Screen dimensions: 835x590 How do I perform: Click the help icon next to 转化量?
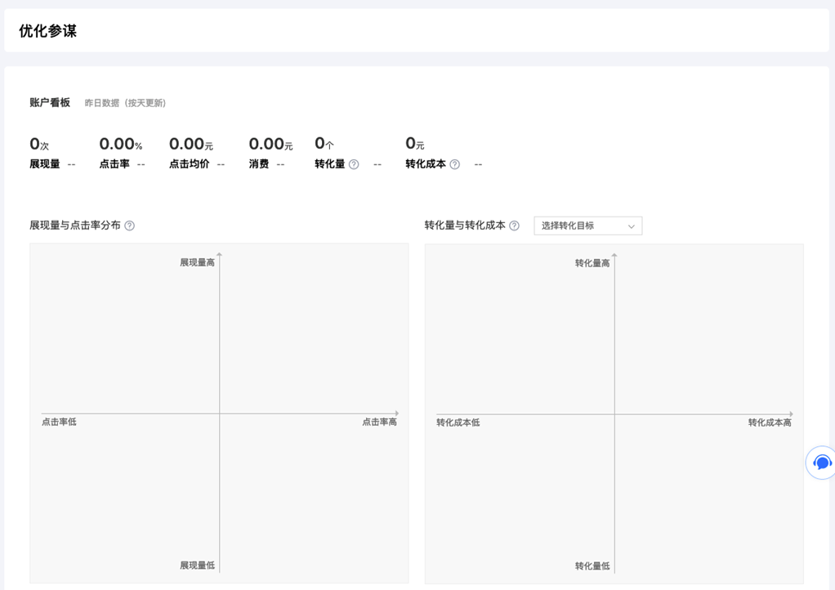[354, 164]
